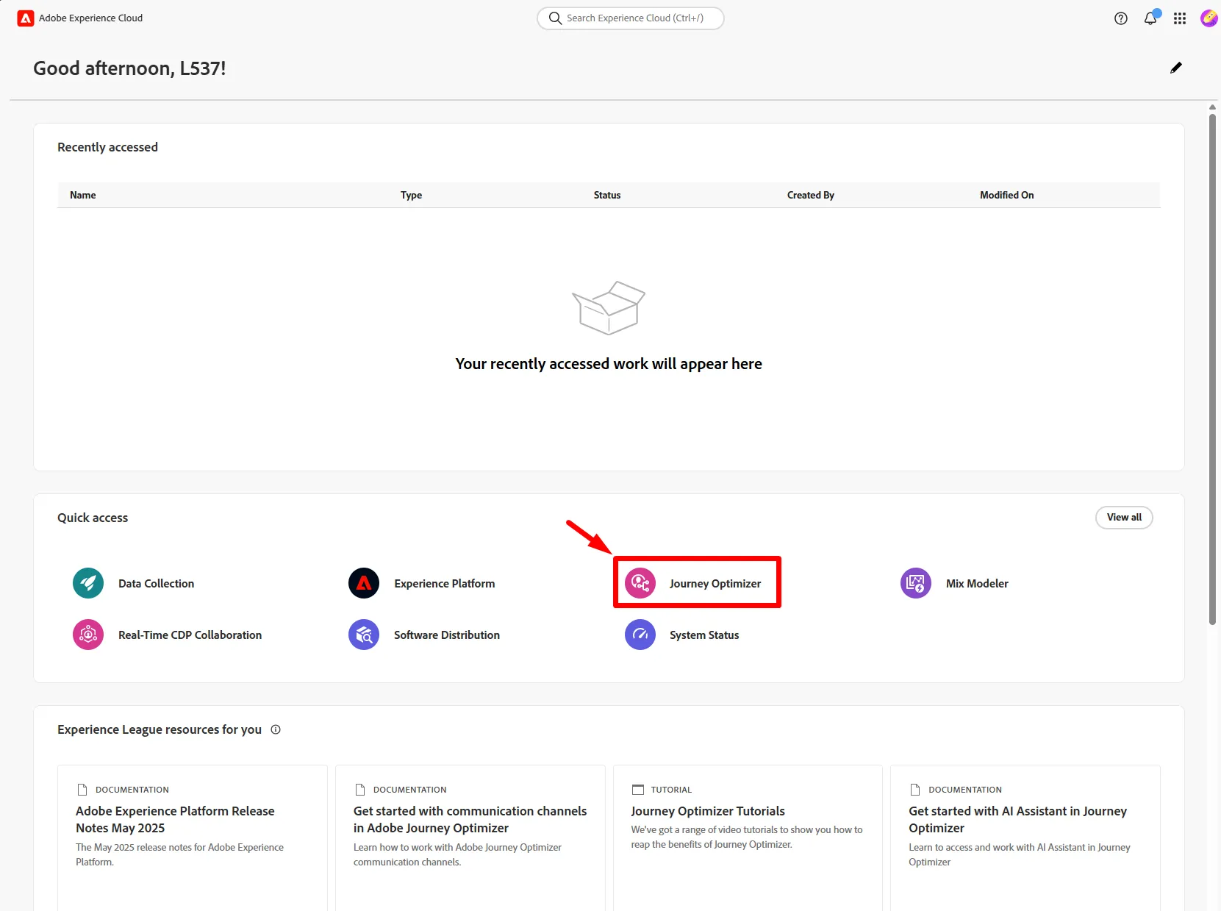The image size is (1221, 911).
Task: Open the System Status link
Action: 704,635
